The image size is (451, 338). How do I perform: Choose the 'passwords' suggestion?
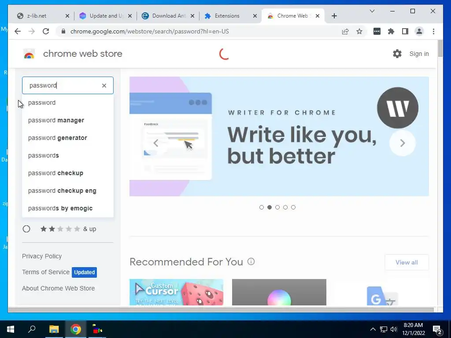pyautogui.click(x=67, y=155)
